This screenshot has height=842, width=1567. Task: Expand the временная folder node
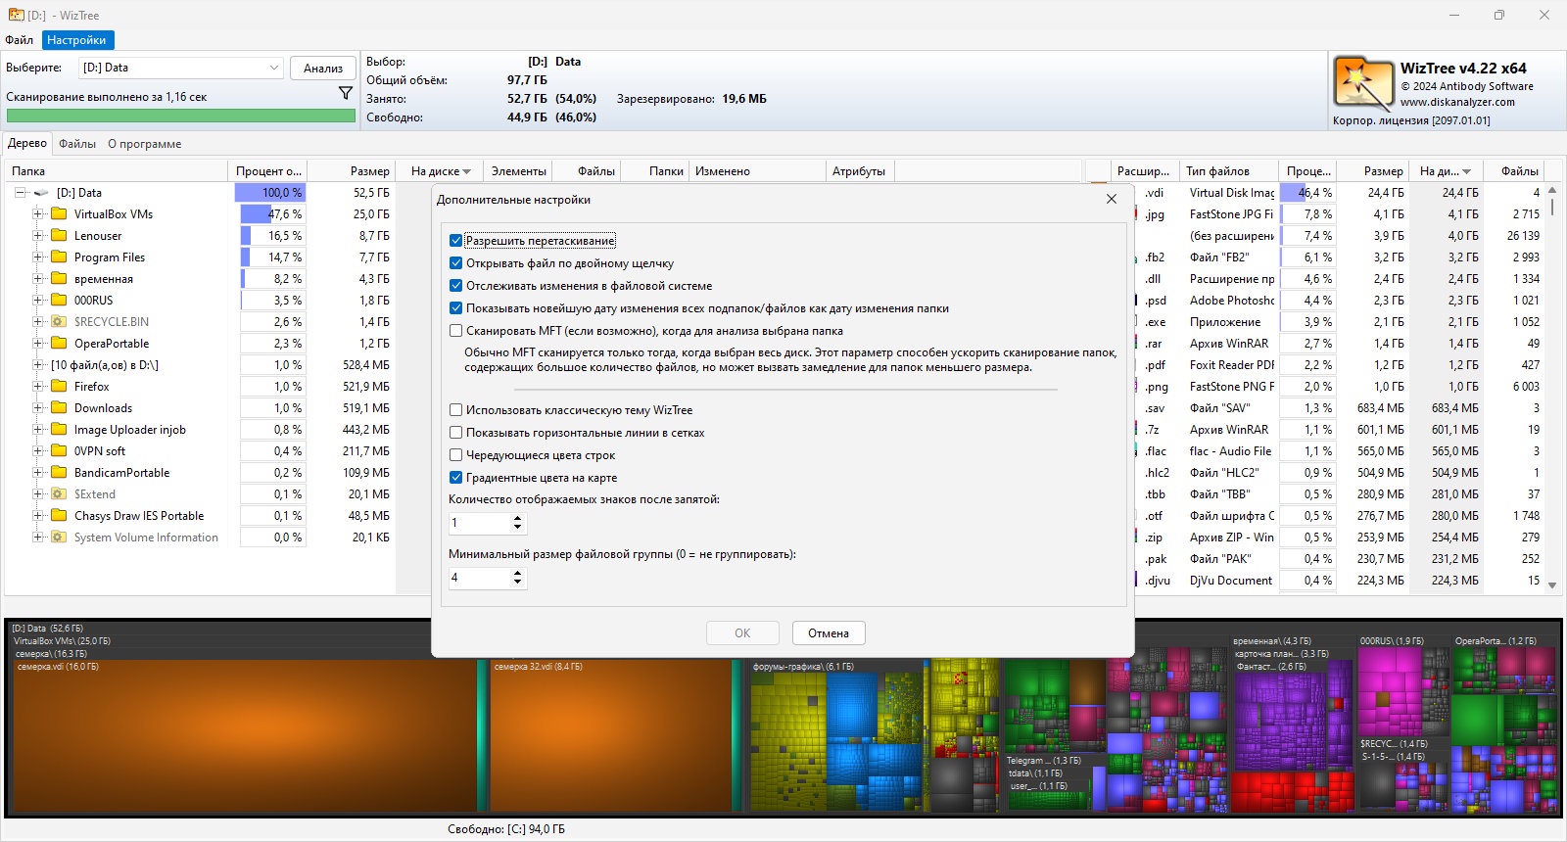[x=37, y=278]
